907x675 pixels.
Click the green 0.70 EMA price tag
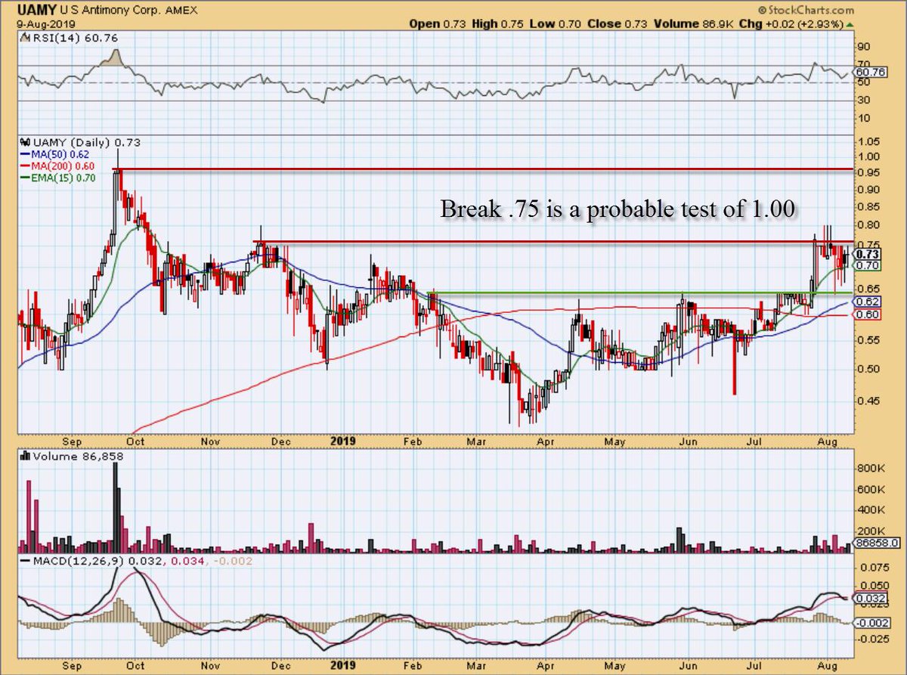tap(868, 265)
